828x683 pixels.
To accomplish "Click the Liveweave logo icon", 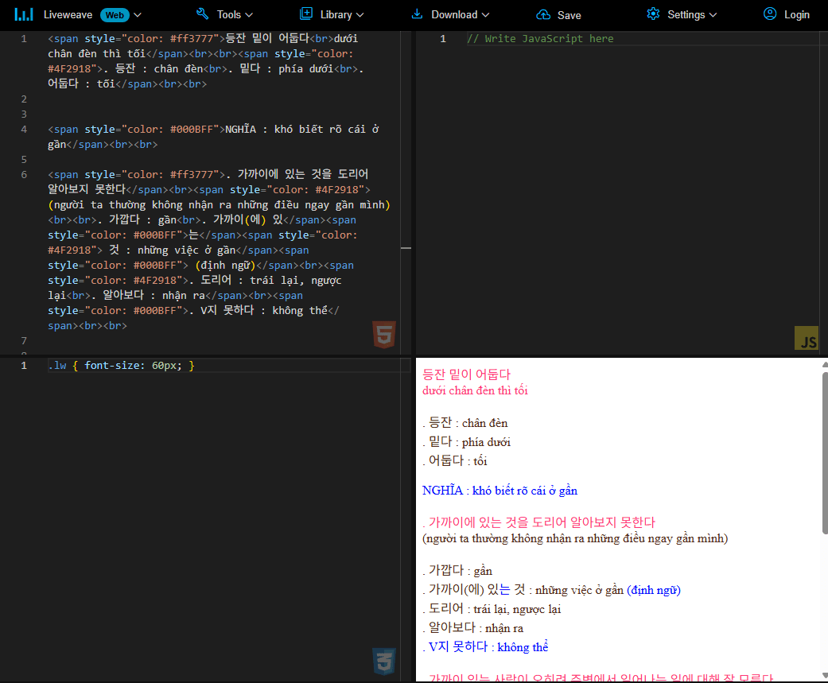I will 24,14.
